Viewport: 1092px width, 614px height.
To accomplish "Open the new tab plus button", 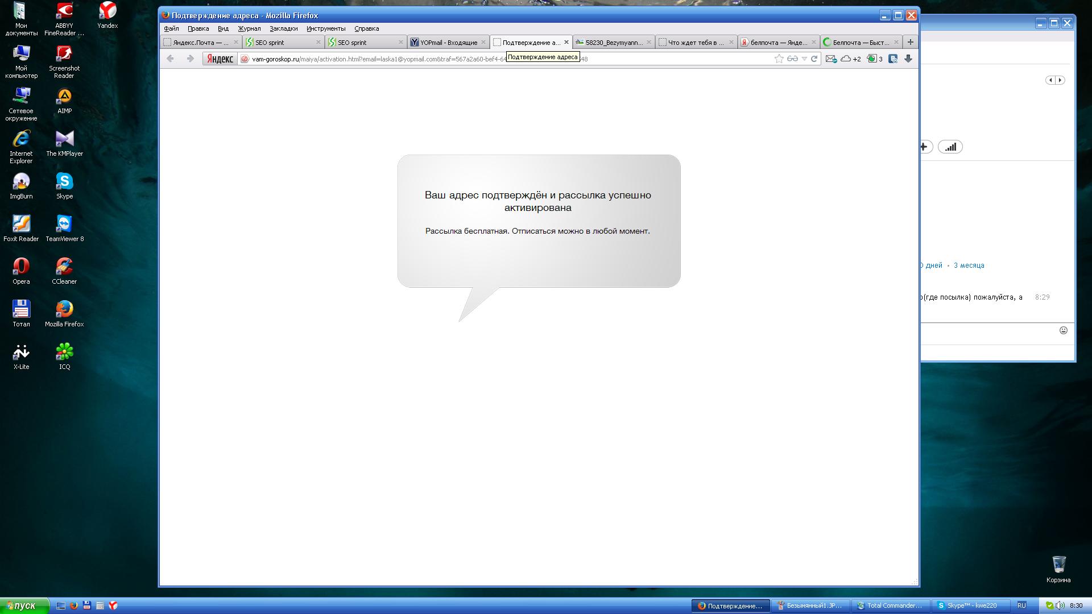I will [x=910, y=42].
